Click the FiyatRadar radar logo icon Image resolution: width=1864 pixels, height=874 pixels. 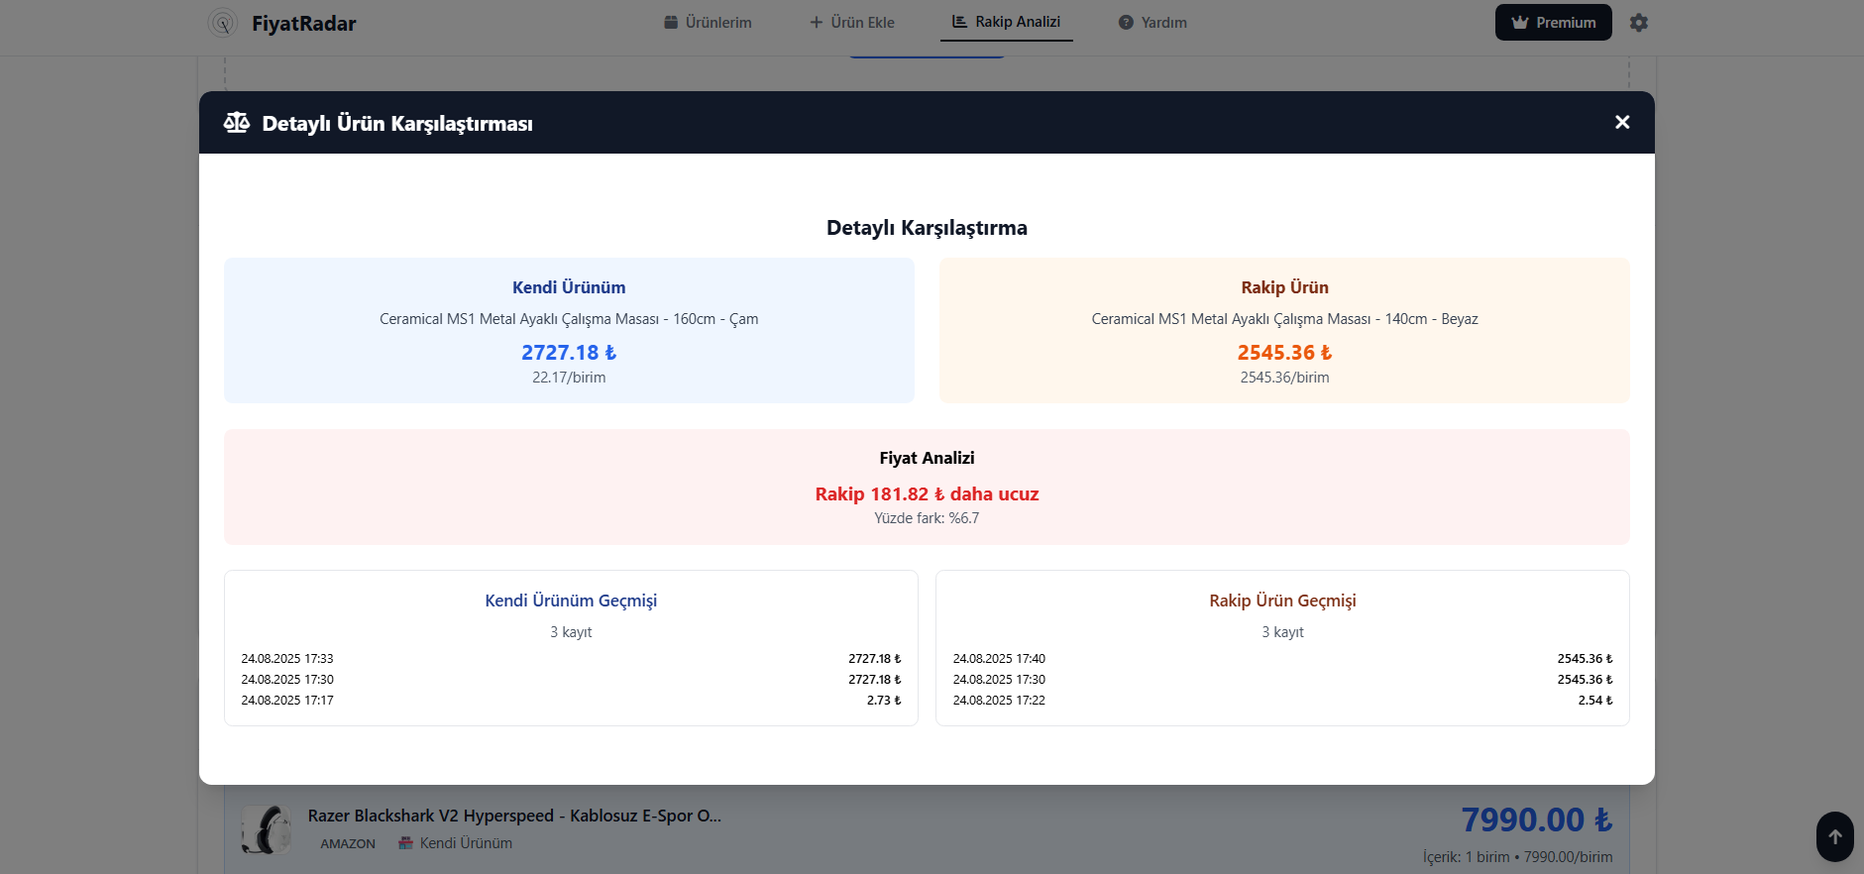click(223, 23)
